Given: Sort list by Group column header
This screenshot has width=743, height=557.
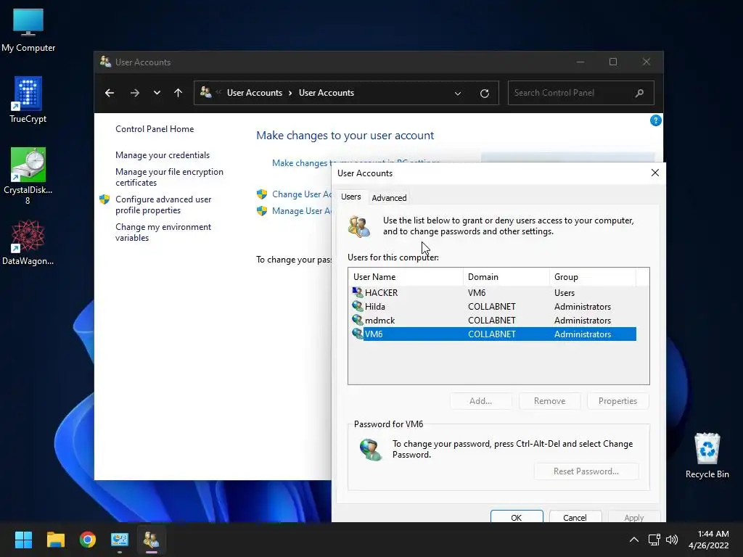Looking at the screenshot, I should point(592,276).
